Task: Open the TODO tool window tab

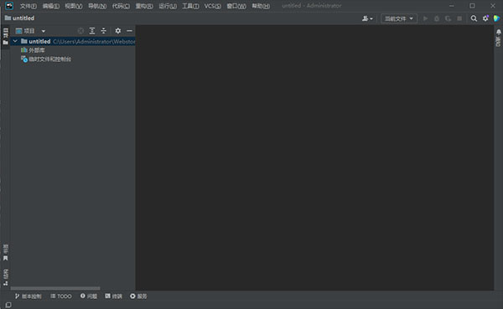Action: [x=61, y=296]
